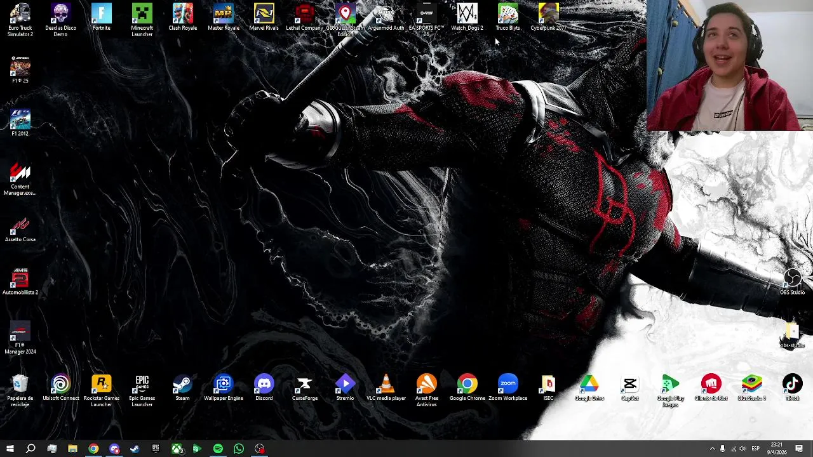Select the Assetto Corsa desktop icon

(20, 229)
